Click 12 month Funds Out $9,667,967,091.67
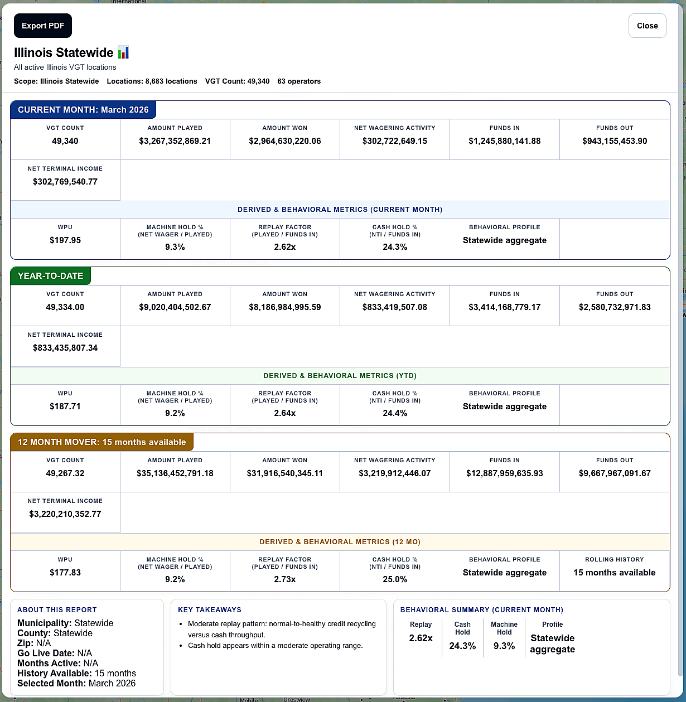Screen dimensions: 686x702 pos(615,473)
